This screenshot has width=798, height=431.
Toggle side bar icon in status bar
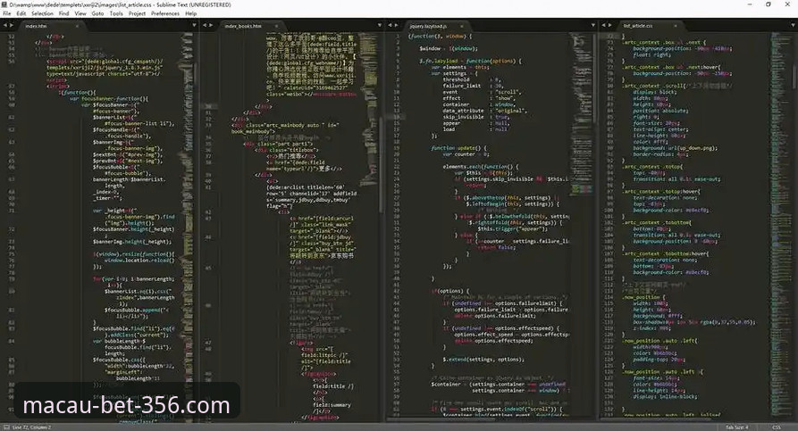[x=6, y=427]
